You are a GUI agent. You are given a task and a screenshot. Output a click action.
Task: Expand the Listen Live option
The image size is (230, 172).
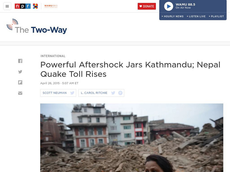click(196, 16)
